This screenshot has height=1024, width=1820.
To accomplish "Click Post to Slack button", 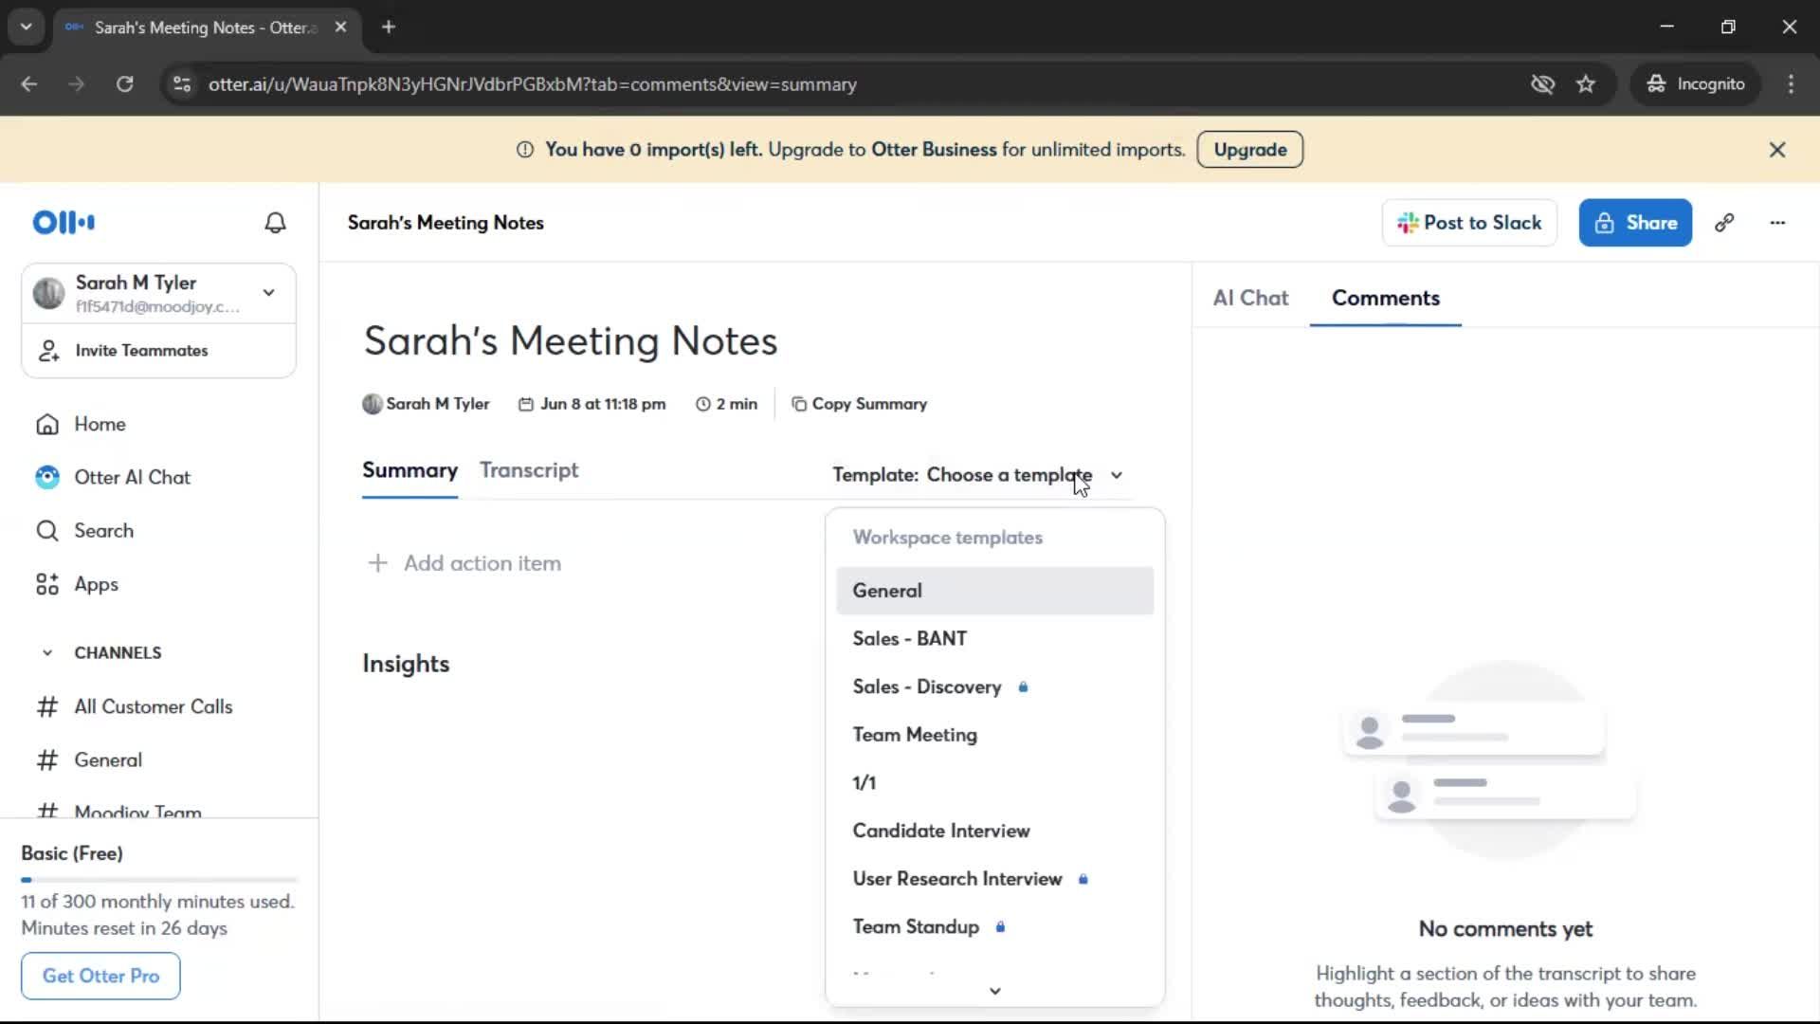I will 1469,223.
